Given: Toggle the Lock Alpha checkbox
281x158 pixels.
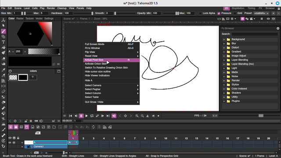Looking at the screenshot, I should pos(200,13).
